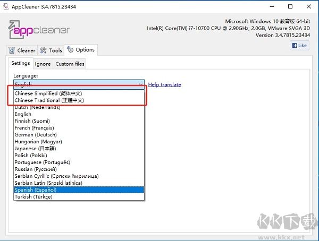
Task: Collapse the Language dropdown arrow
Action: (140, 84)
